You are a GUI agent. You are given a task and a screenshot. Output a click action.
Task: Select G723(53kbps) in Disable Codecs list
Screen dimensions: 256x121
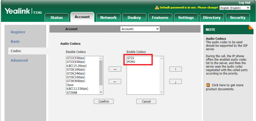click(x=76, y=58)
